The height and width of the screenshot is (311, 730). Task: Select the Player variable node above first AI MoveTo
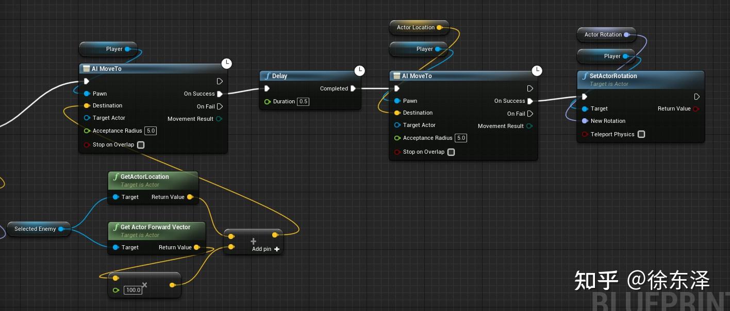(108, 49)
